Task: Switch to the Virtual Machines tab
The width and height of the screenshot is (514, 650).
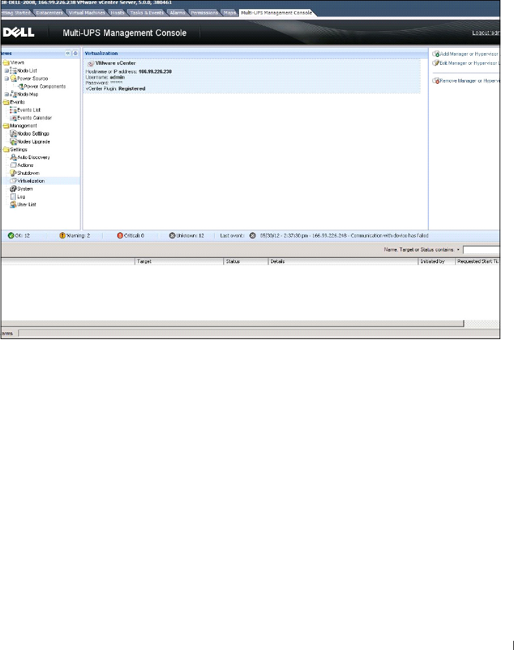Action: tap(86, 13)
